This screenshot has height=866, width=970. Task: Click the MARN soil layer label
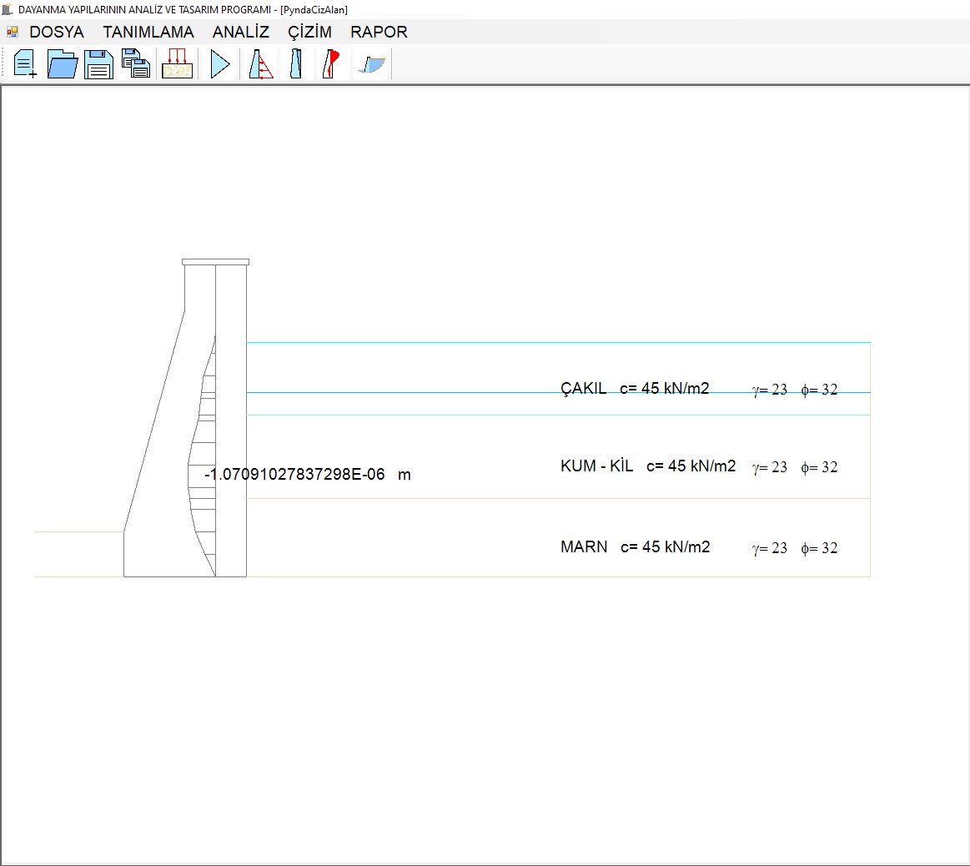[x=584, y=546]
